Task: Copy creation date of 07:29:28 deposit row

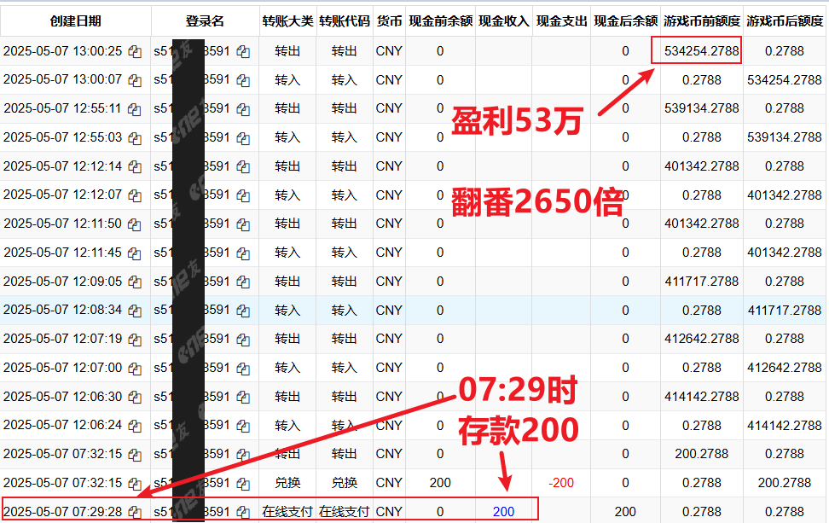Action: (135, 512)
